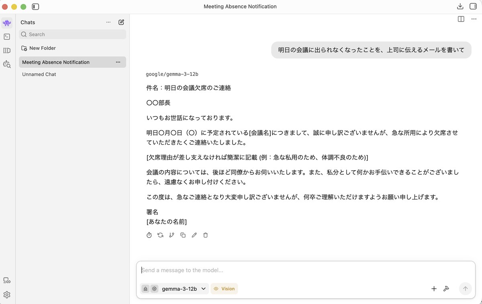Click the Vision capability badge

pyautogui.click(x=224, y=289)
